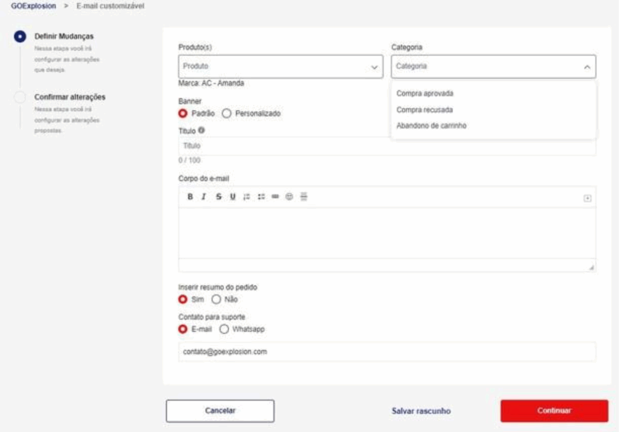The width and height of the screenshot is (619, 432).
Task: Toggle bold formatting in email body
Action: point(190,197)
